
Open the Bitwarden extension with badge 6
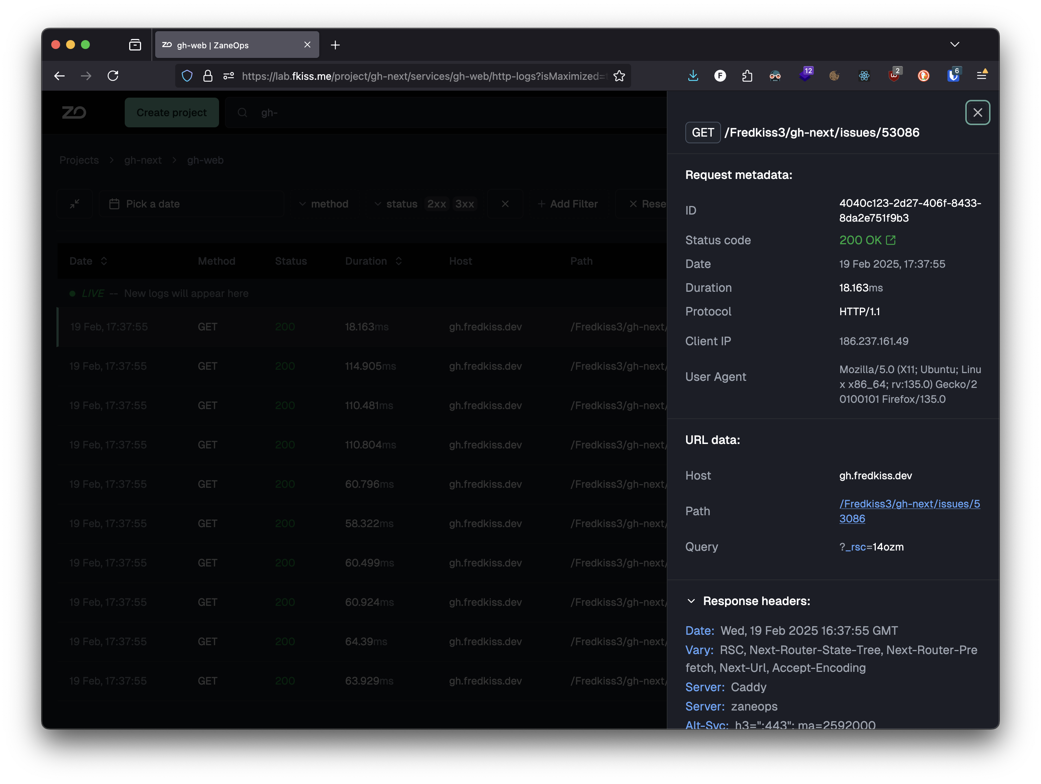[x=953, y=75]
